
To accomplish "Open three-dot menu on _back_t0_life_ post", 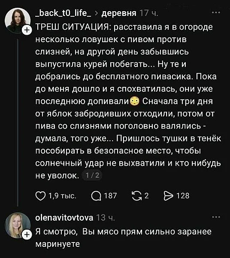I will (216, 12).
